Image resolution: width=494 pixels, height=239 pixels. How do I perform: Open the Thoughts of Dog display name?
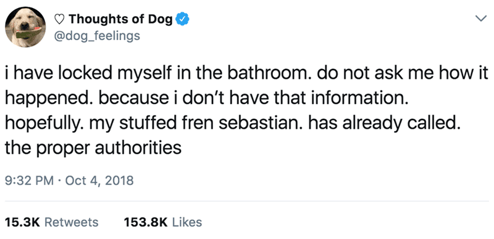[121, 19]
